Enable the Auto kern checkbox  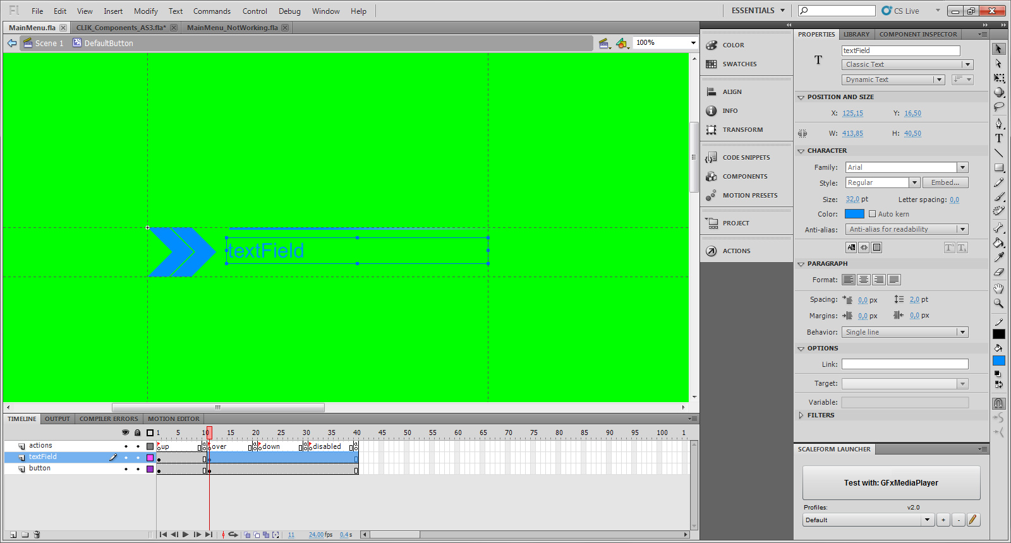point(872,214)
